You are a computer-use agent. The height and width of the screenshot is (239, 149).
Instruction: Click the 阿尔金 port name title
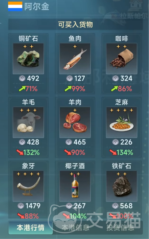[x=37, y=7]
